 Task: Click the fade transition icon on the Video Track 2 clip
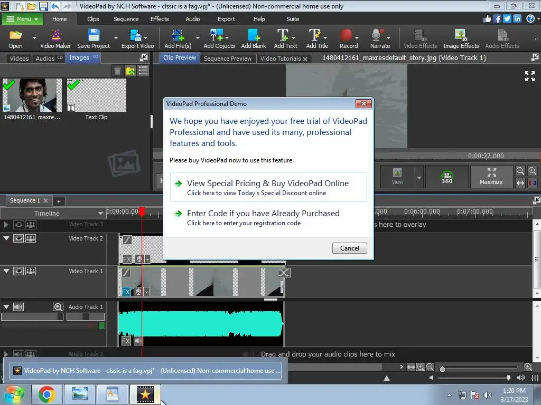127,240
